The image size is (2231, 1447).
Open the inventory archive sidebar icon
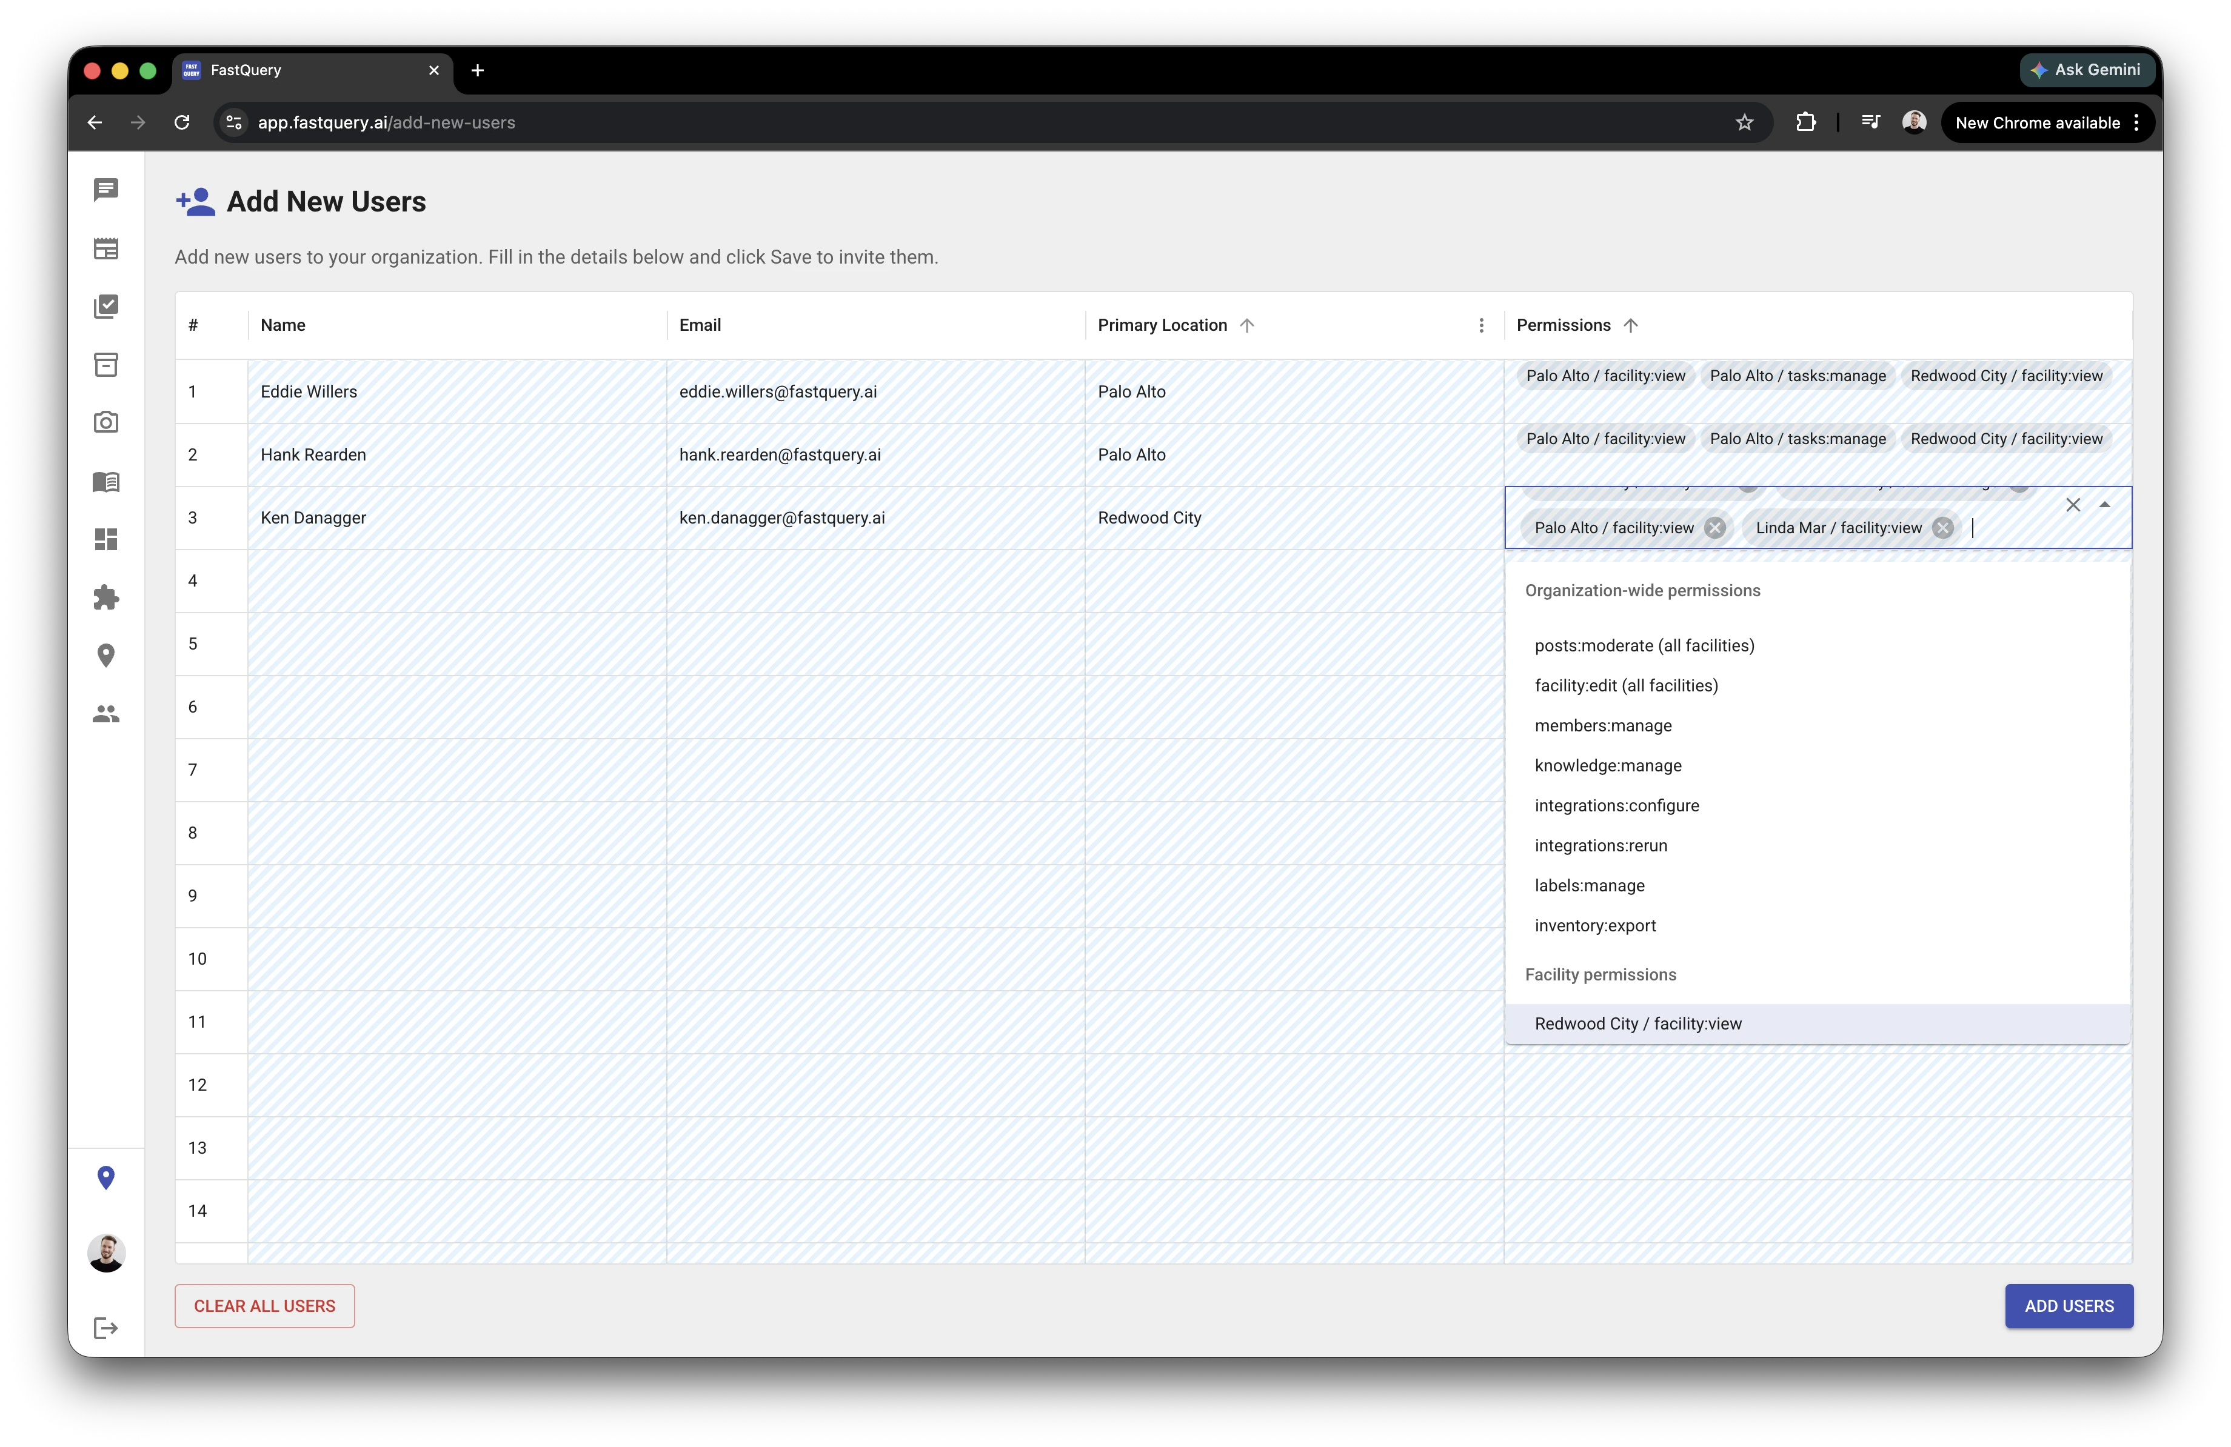tap(106, 365)
